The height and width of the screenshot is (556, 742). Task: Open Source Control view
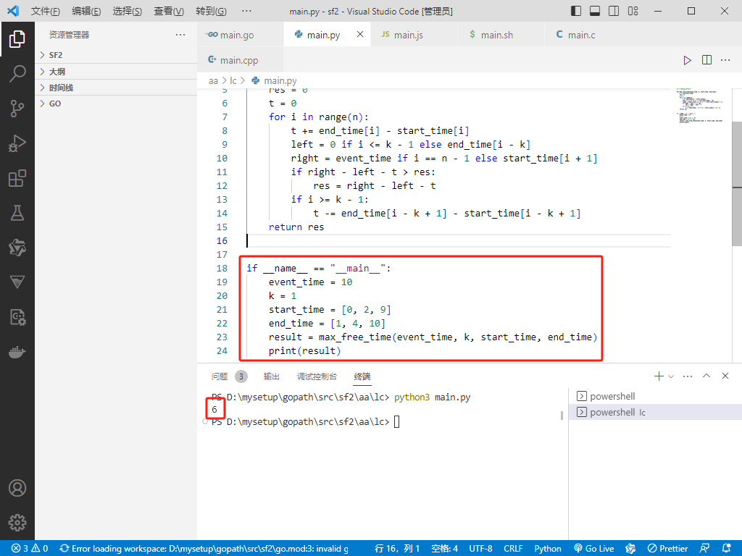tap(17, 109)
